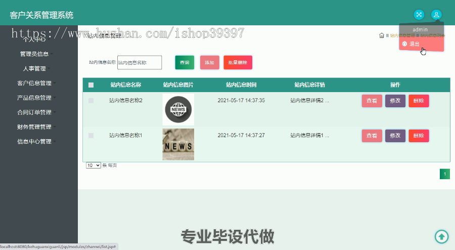
Task: Tick the select-all checkbox in table header
Action: click(91, 85)
